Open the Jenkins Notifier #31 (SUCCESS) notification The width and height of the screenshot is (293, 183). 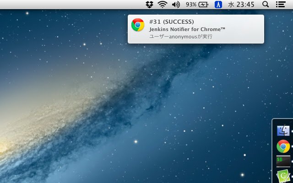tap(196, 29)
